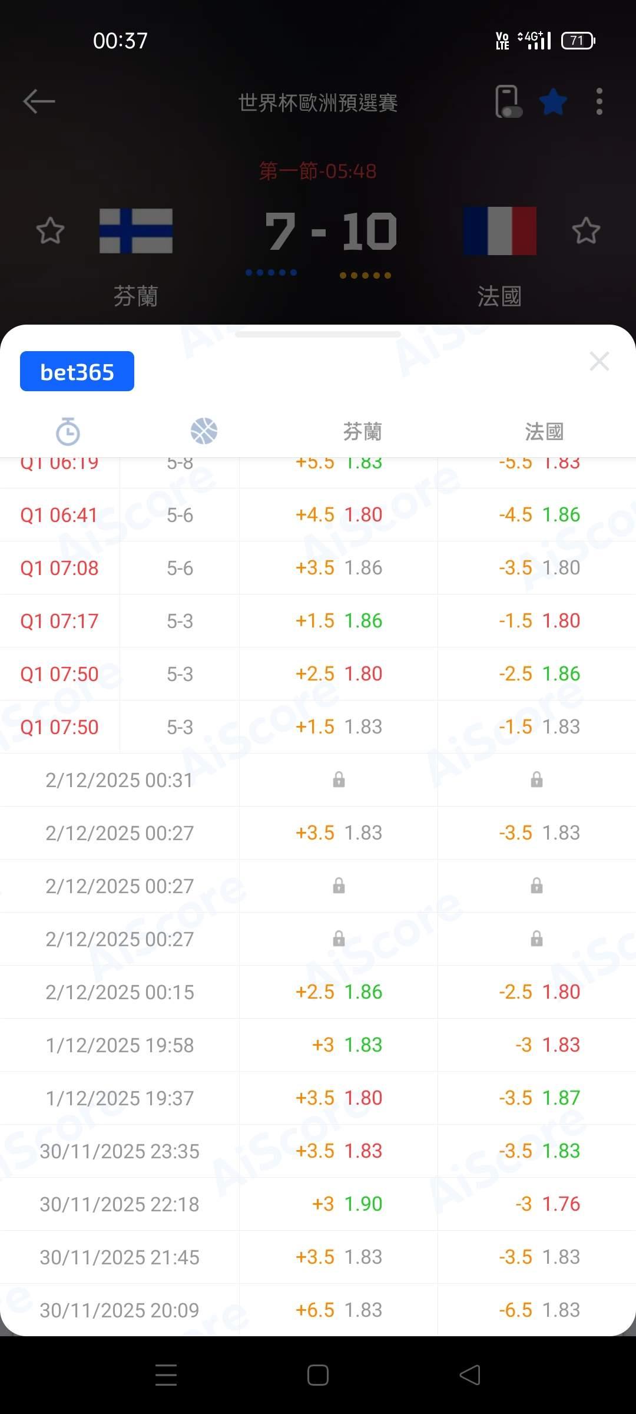Tap the France flag icon
This screenshot has width=636, height=1414.
click(500, 231)
